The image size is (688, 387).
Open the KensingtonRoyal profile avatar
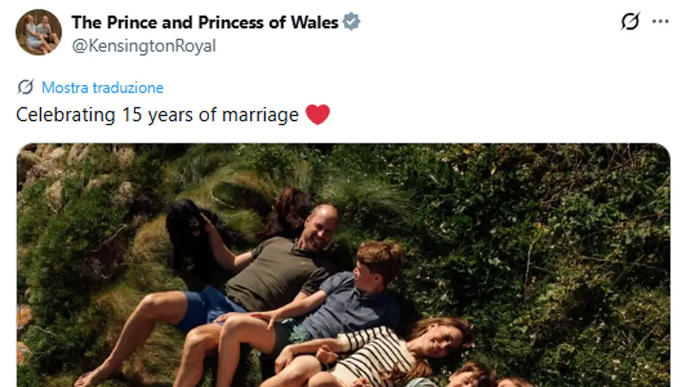click(x=38, y=32)
